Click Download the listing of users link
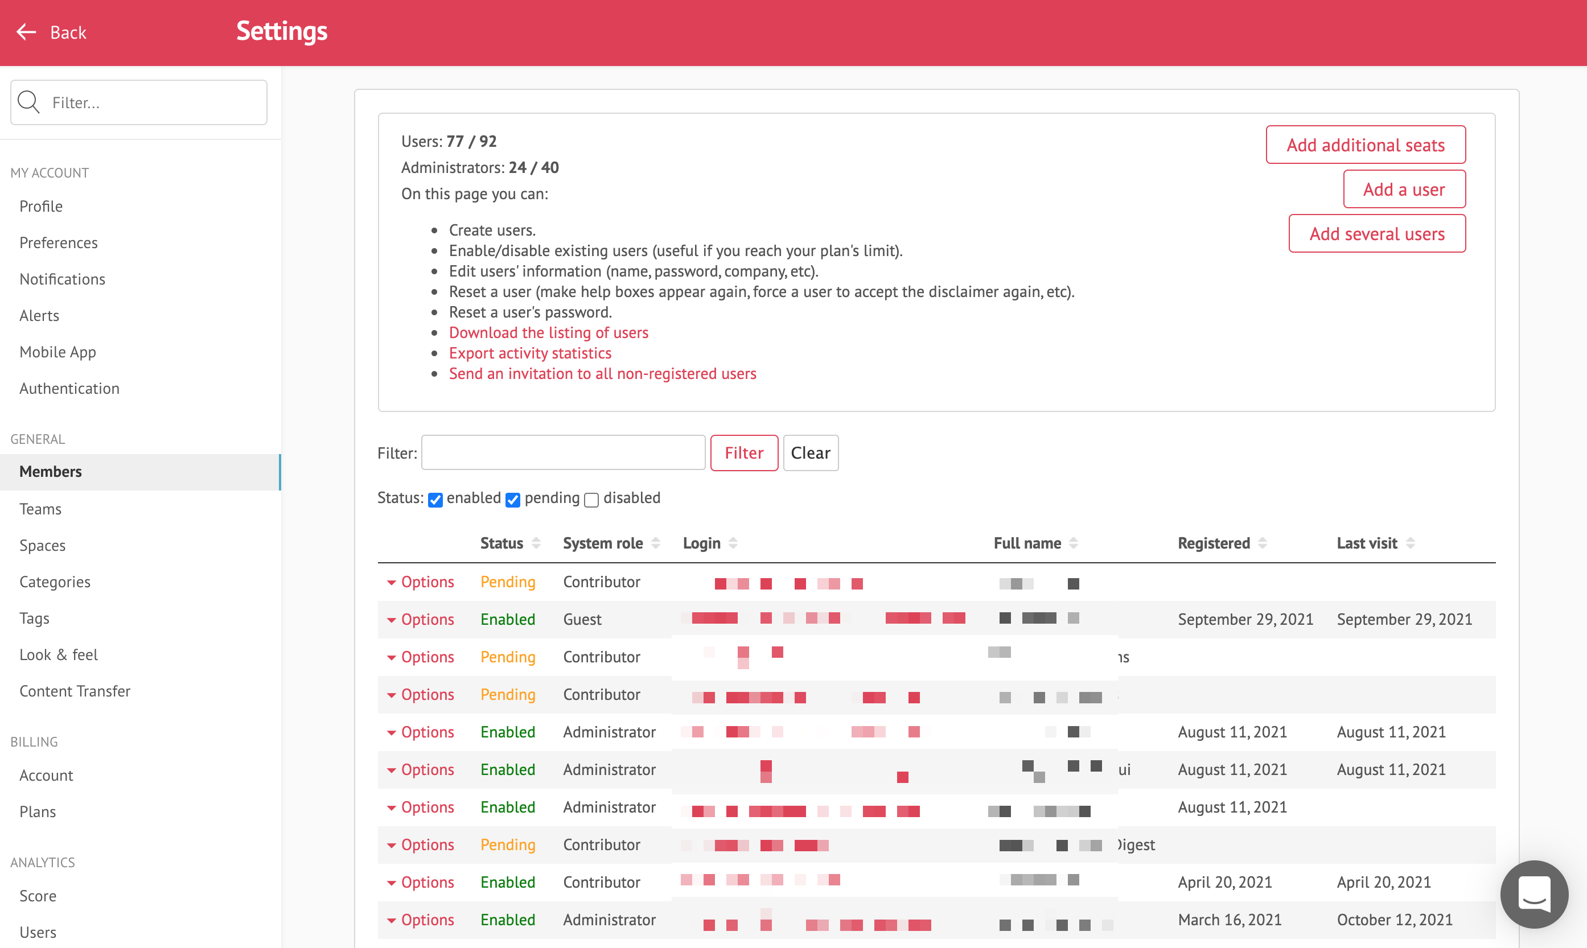This screenshot has height=948, width=1587. [548, 332]
